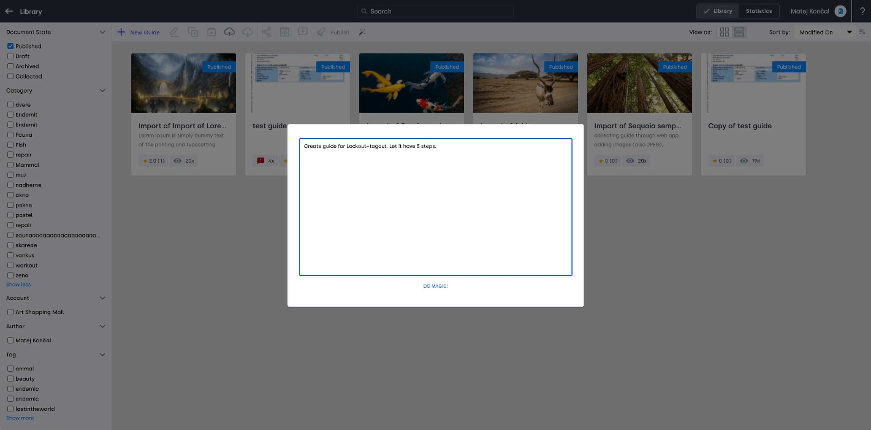Click the add comment bubble icon
The image size is (871, 430).
[x=303, y=32]
